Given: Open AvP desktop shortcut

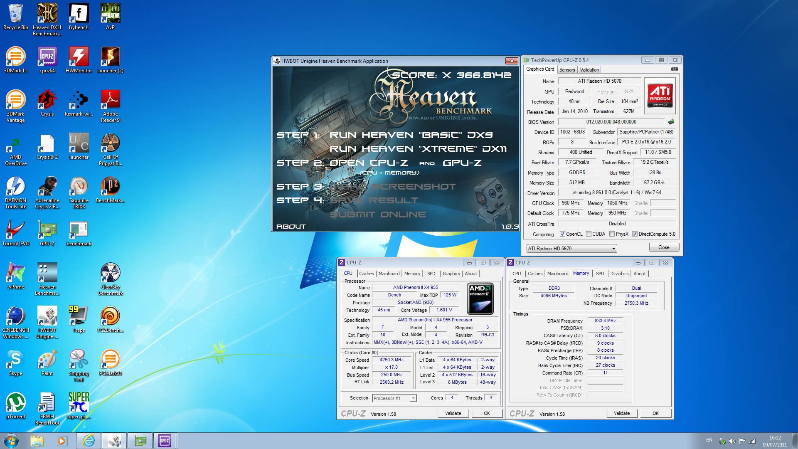Looking at the screenshot, I should click(x=110, y=17).
